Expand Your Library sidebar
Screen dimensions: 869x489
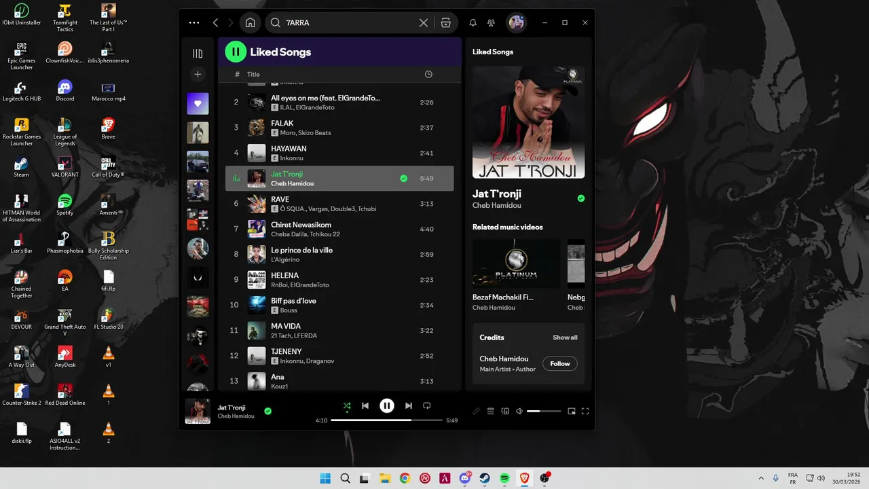(198, 53)
